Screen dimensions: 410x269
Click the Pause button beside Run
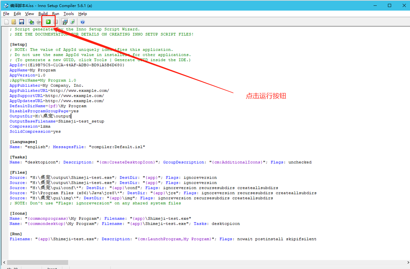tap(56, 22)
